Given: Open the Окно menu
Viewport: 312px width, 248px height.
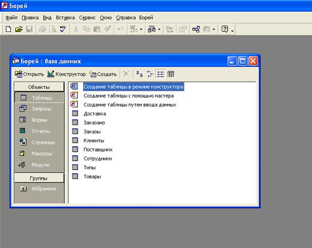Looking at the screenshot, I should [x=106, y=18].
